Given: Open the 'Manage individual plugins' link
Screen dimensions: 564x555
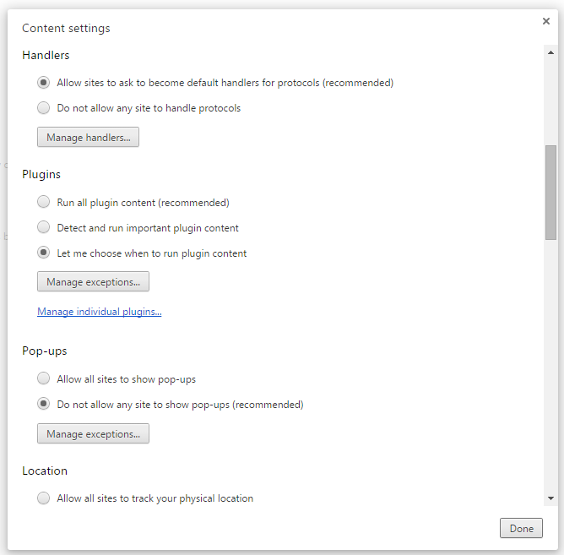Looking at the screenshot, I should coord(99,312).
